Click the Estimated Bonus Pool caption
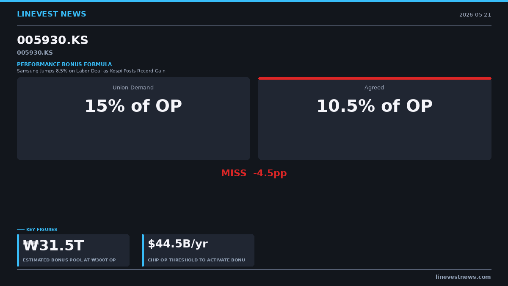 69,260
